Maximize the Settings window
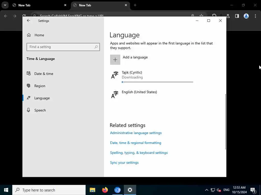The height and width of the screenshot is (195, 261). pos(209,21)
